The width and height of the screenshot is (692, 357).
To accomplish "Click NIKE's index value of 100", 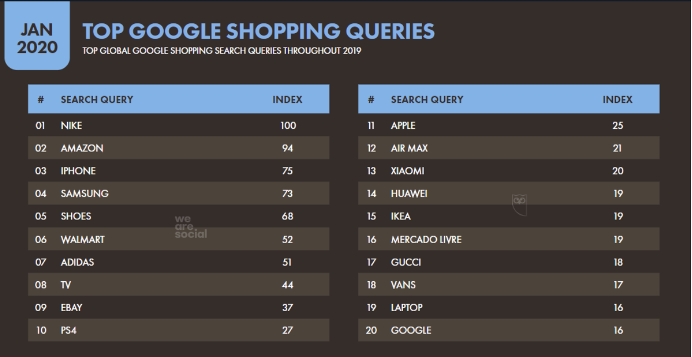I will tap(288, 125).
